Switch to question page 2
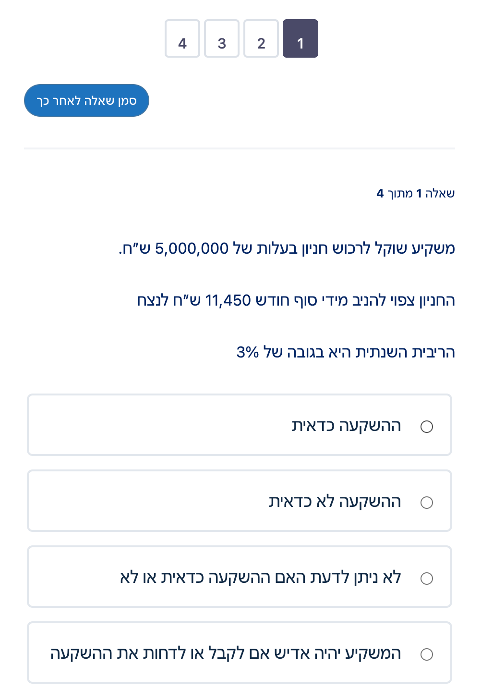 pyautogui.click(x=261, y=39)
